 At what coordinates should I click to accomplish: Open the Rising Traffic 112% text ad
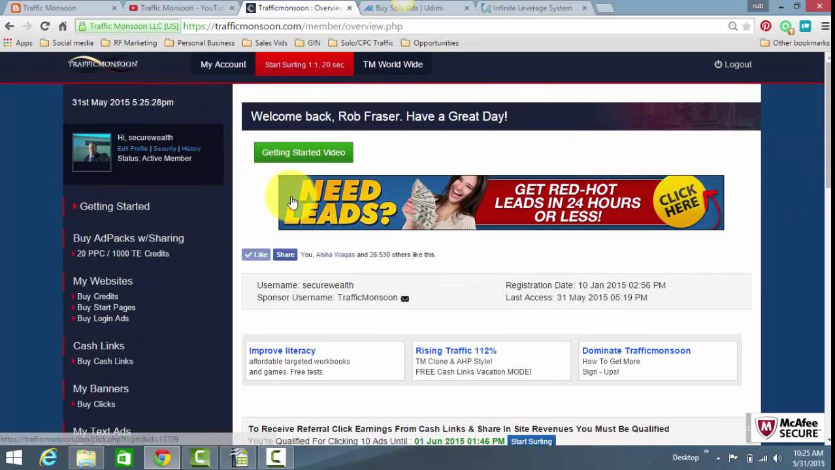click(456, 351)
